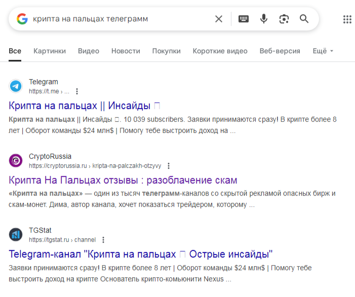355x297 pixels.
Task: Open Крипта На Пальцах отзывы link
Action: click(123, 180)
